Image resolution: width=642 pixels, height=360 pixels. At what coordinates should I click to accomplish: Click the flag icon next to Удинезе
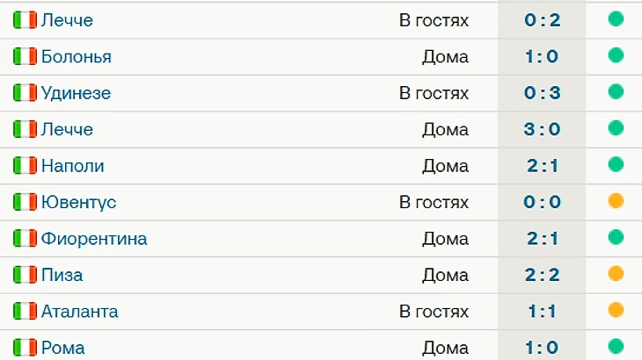pyautogui.click(x=25, y=93)
